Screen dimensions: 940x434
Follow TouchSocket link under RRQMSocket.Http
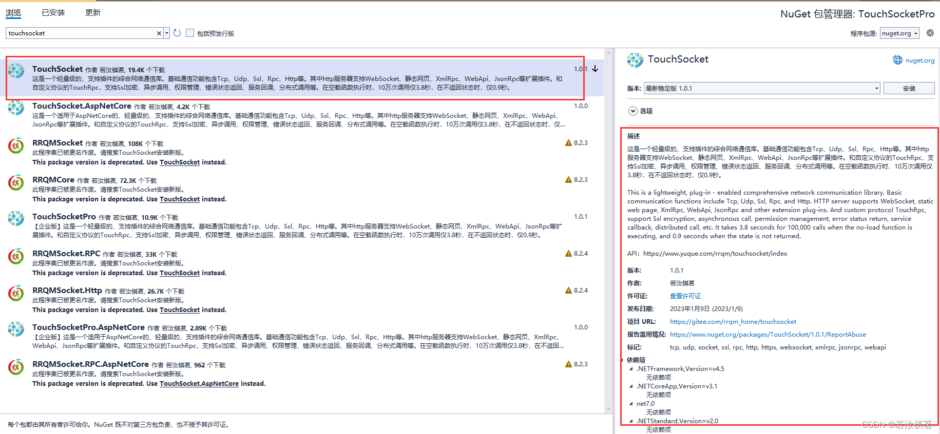(180, 310)
